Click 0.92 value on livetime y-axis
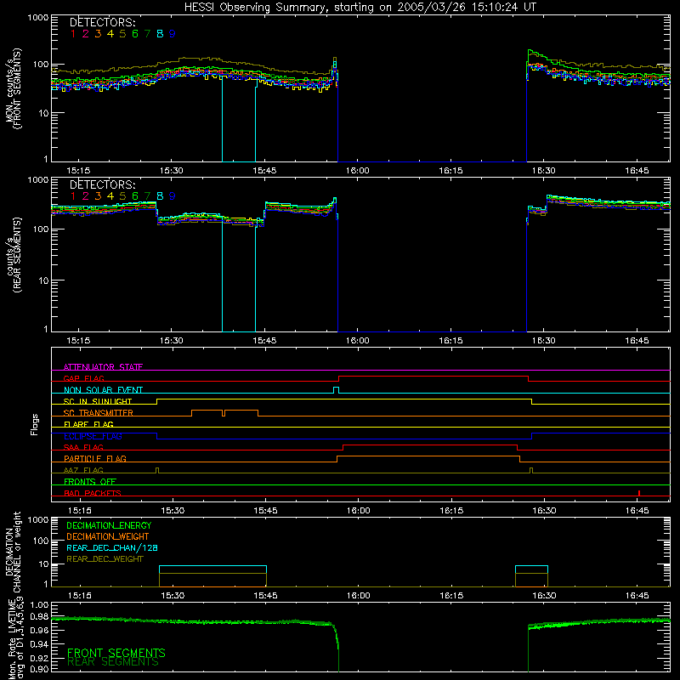The image size is (680, 680). click(39, 658)
